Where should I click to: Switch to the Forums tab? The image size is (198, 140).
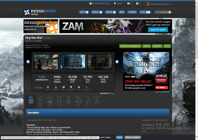pos(78,101)
